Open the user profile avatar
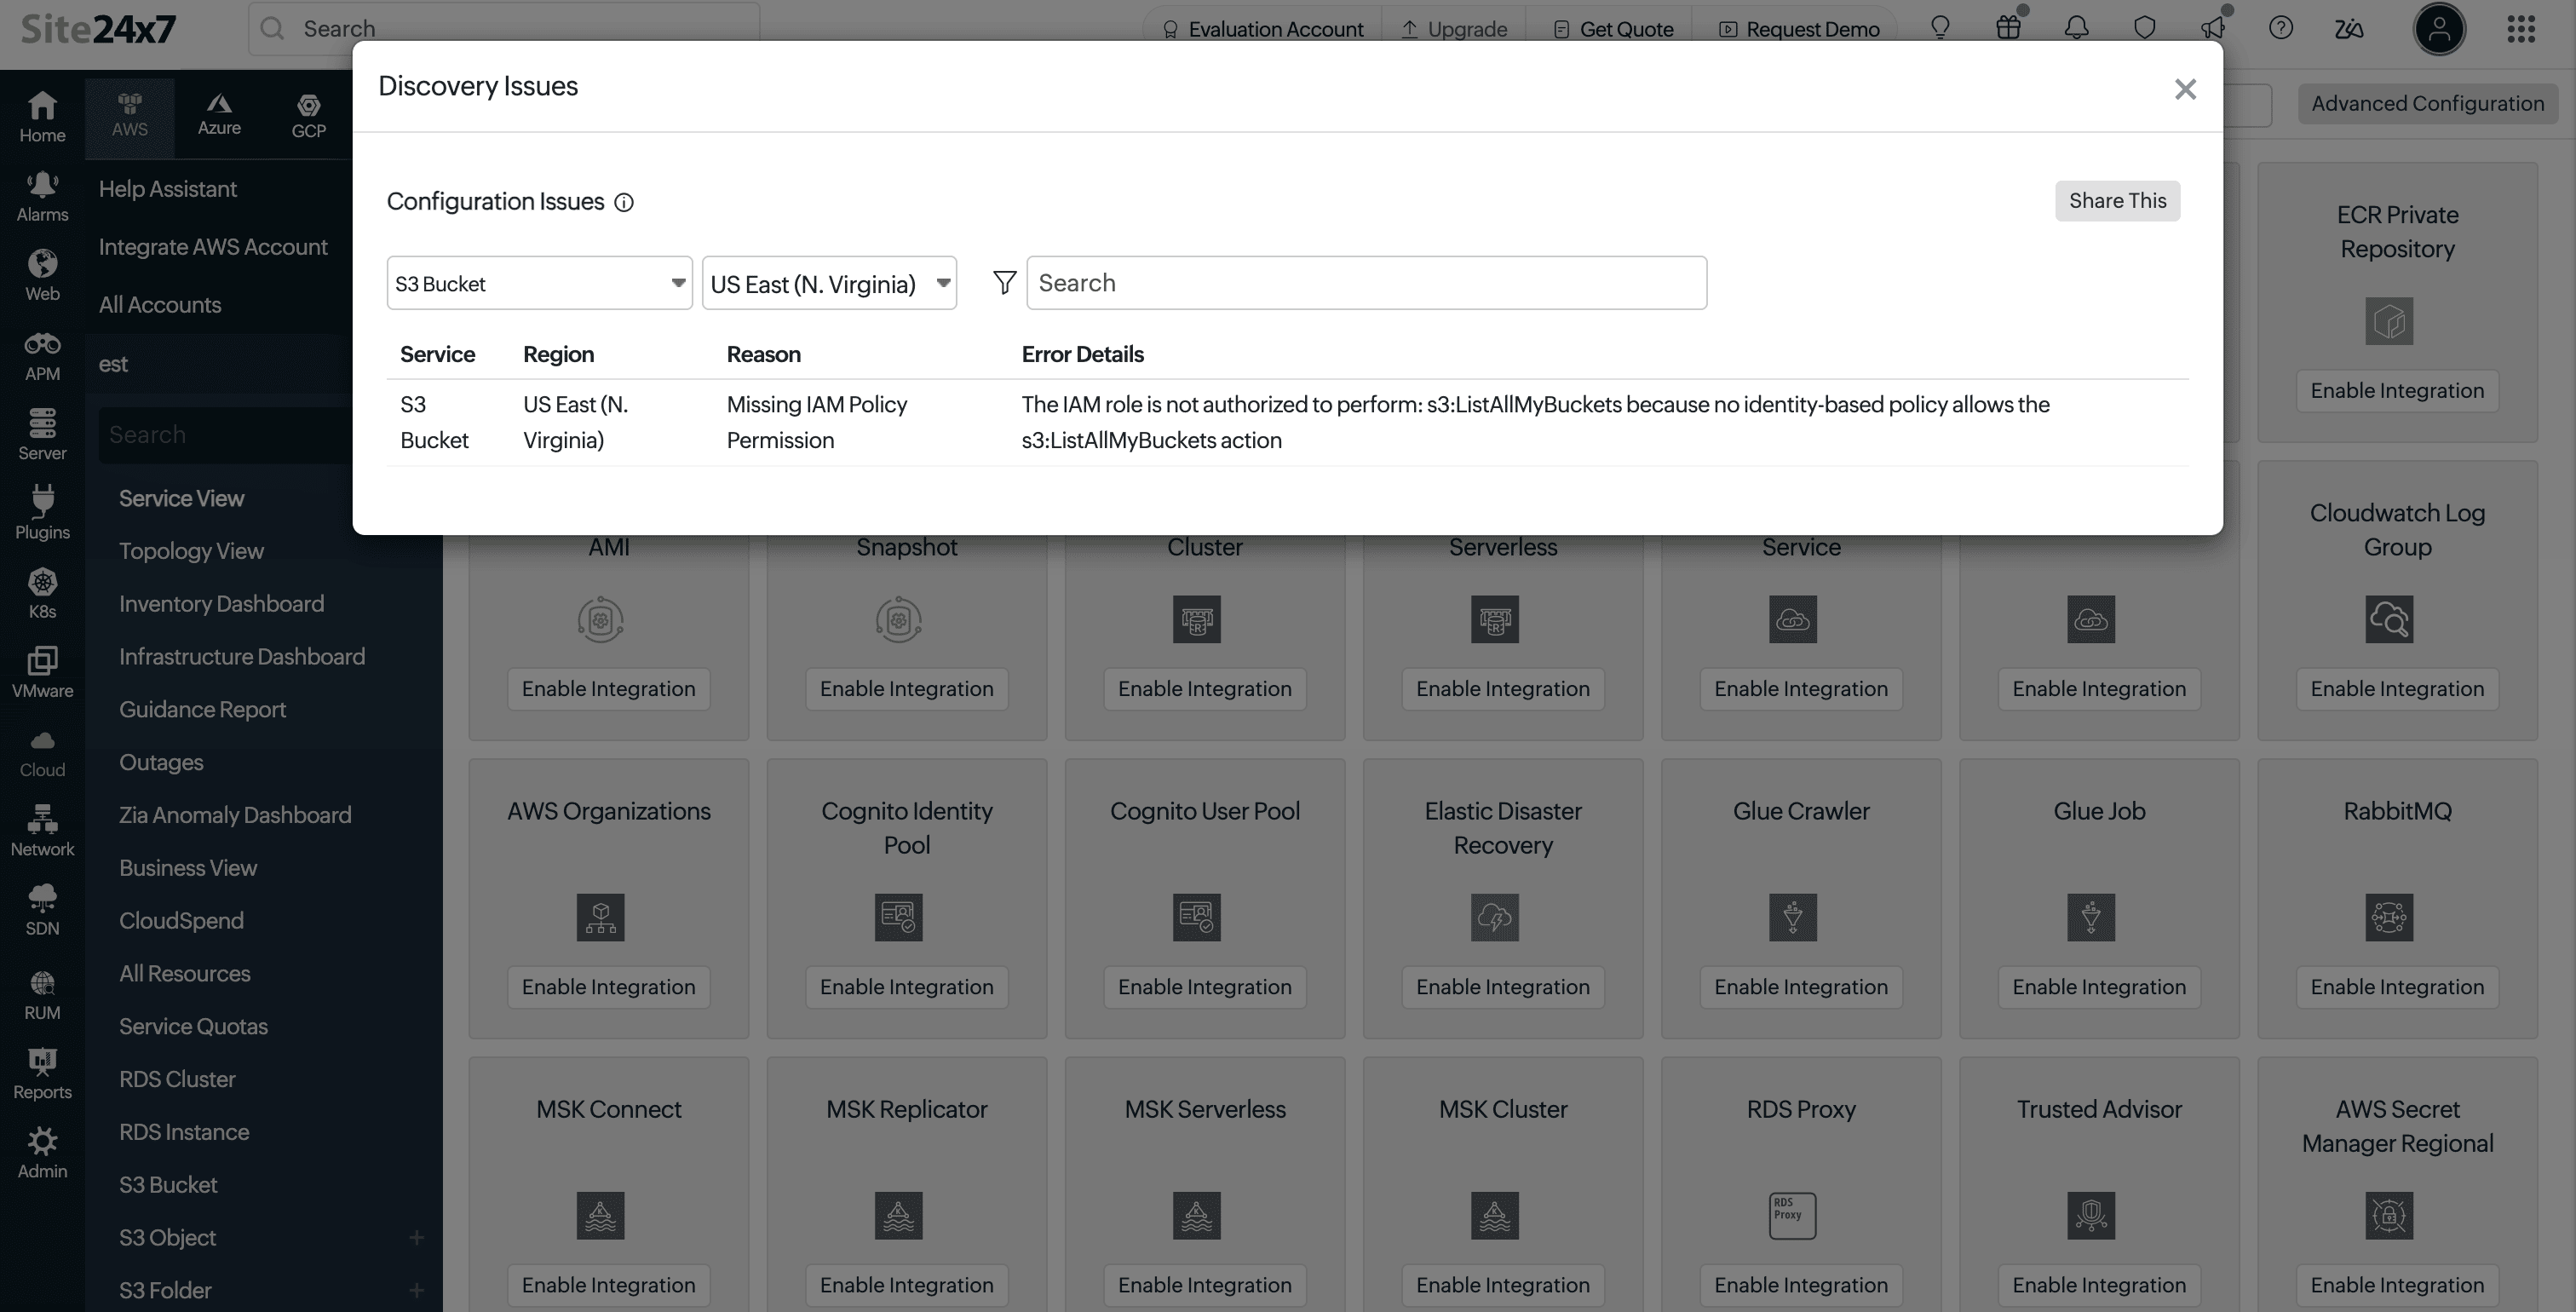Screen dimensions: 2576x1312 coord(2439,28)
